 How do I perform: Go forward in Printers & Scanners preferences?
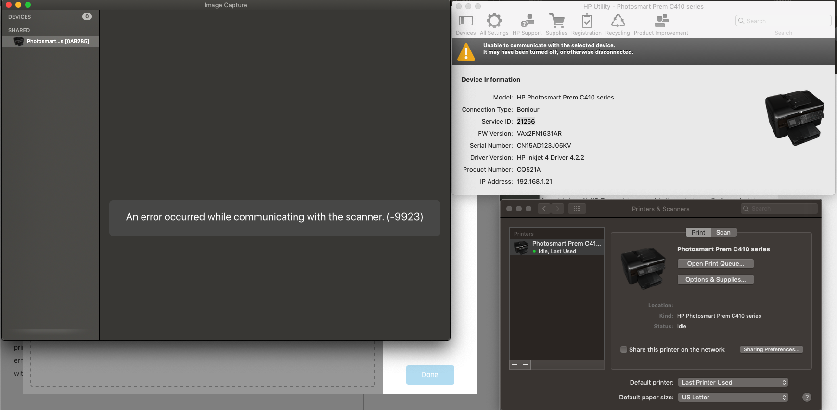coord(557,209)
